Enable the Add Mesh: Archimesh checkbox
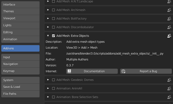Image resolution: width=173 pixels, height=104 pixels. [x=53, y=10]
